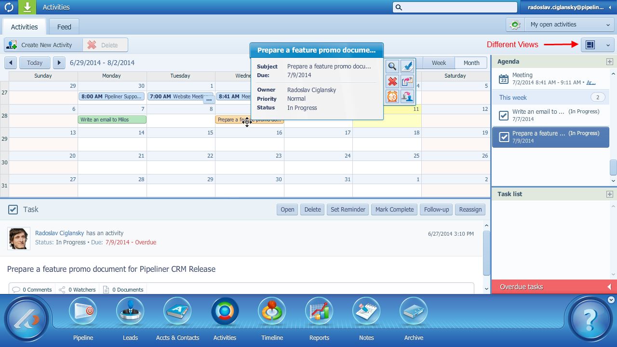Select the Activities tab

tap(24, 27)
